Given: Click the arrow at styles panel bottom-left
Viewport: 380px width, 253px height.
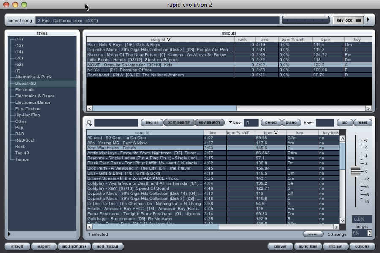Looking at the screenshot, I should 9,234.
